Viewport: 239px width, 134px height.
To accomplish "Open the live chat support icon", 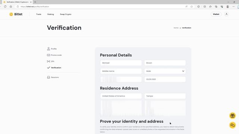I will [232, 125].
